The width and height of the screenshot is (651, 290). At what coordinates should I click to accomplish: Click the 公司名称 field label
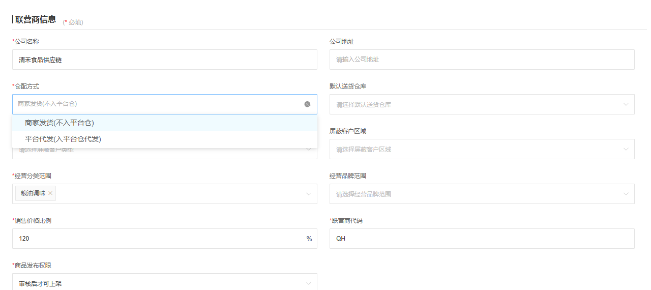tap(25, 41)
